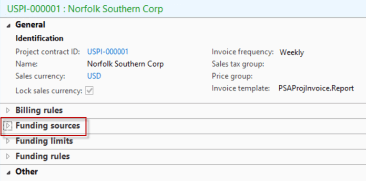366x181 pixels.
Task: Click the Funding limits heading
Action: tap(44, 141)
